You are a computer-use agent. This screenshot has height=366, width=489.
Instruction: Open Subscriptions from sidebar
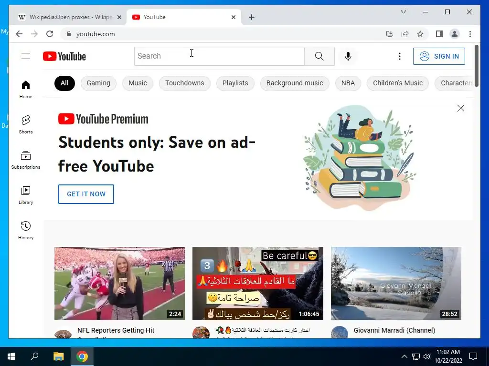[x=26, y=160]
